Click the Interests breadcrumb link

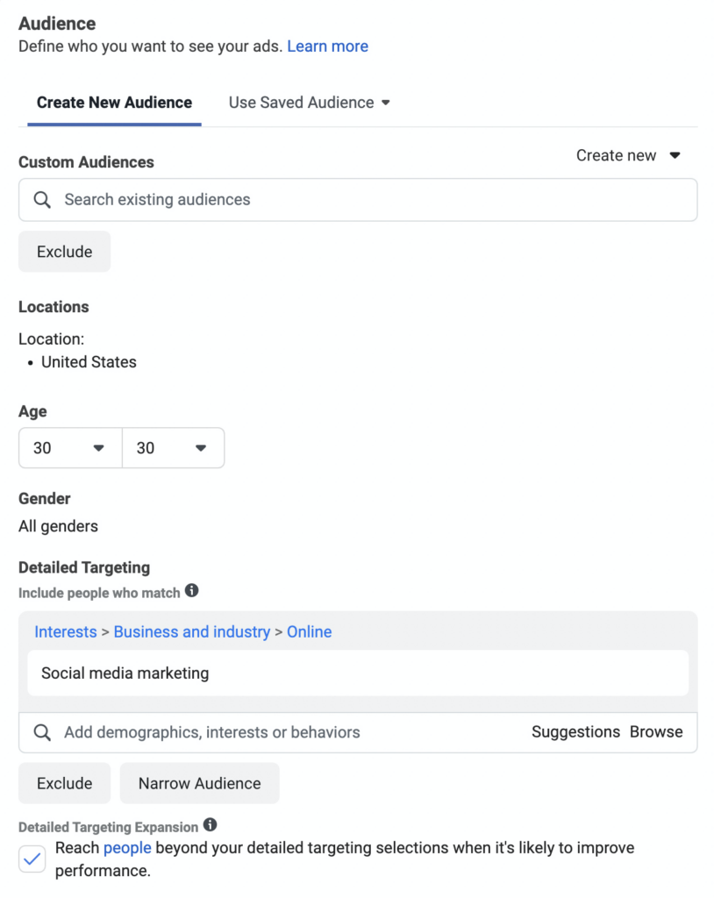click(65, 631)
